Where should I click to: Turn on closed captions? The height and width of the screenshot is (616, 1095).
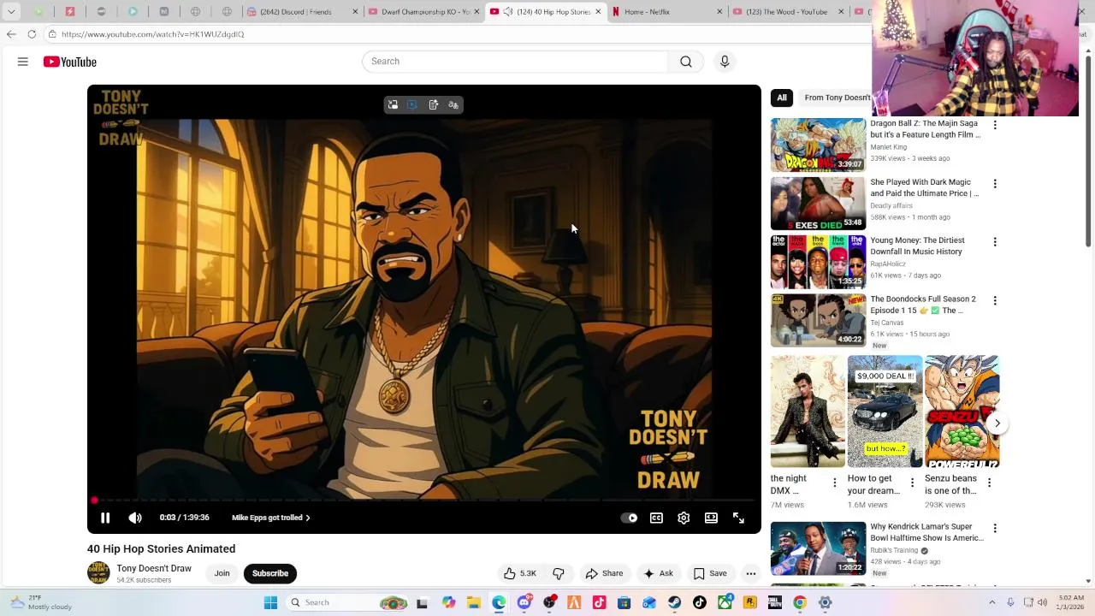point(656,518)
